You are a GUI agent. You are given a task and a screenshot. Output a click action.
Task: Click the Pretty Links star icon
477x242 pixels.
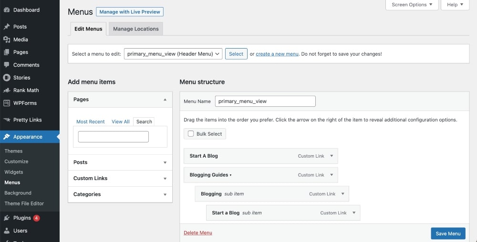7,120
